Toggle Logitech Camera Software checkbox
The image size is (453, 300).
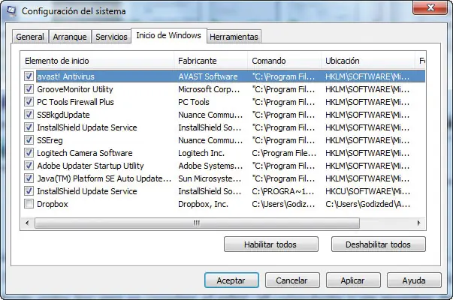click(x=29, y=152)
